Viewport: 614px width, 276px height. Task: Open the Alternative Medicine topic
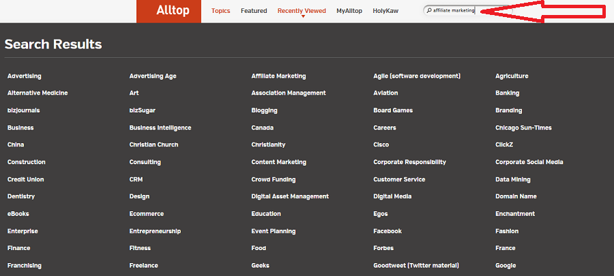38,93
